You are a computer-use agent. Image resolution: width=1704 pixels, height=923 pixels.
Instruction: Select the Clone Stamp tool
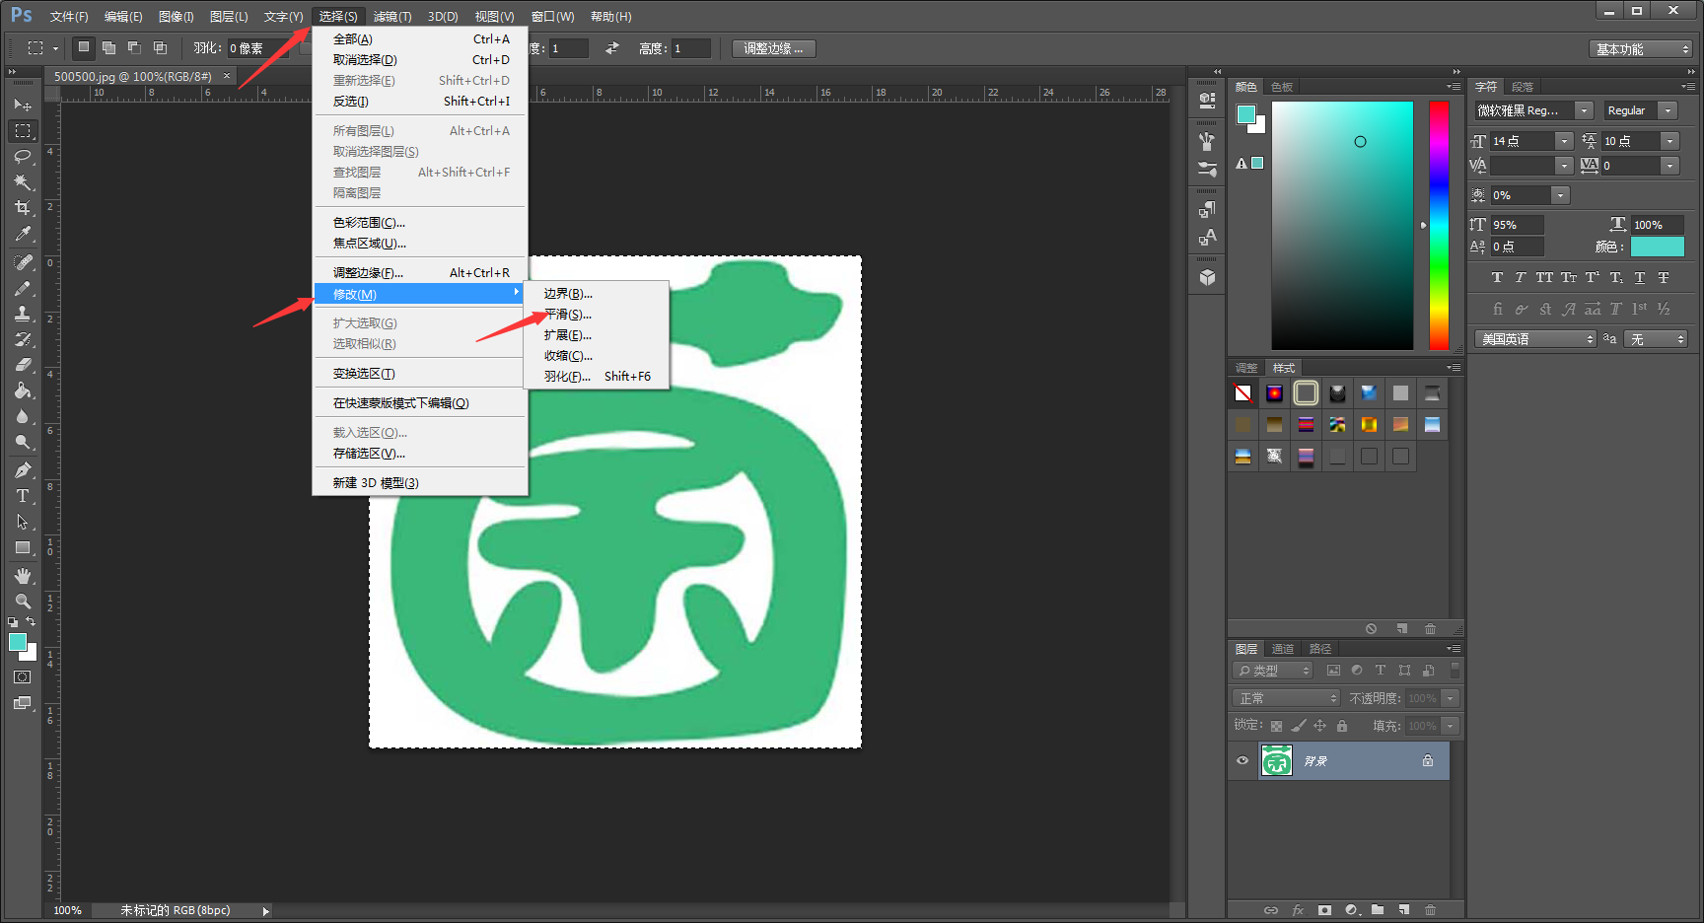pos(23,314)
